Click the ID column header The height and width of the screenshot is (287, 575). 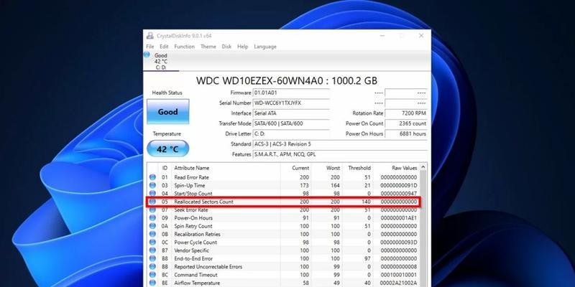point(165,168)
